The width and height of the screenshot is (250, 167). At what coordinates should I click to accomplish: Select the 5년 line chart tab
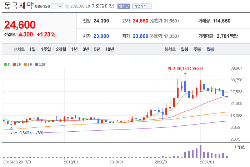(x=97, y=49)
